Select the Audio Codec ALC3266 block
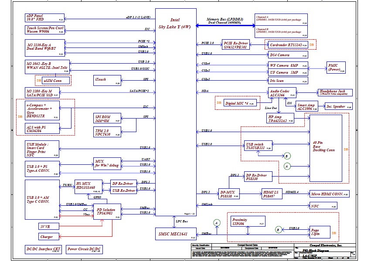Image resolution: width=371 pixels, height=262 pixels. (x=282, y=92)
